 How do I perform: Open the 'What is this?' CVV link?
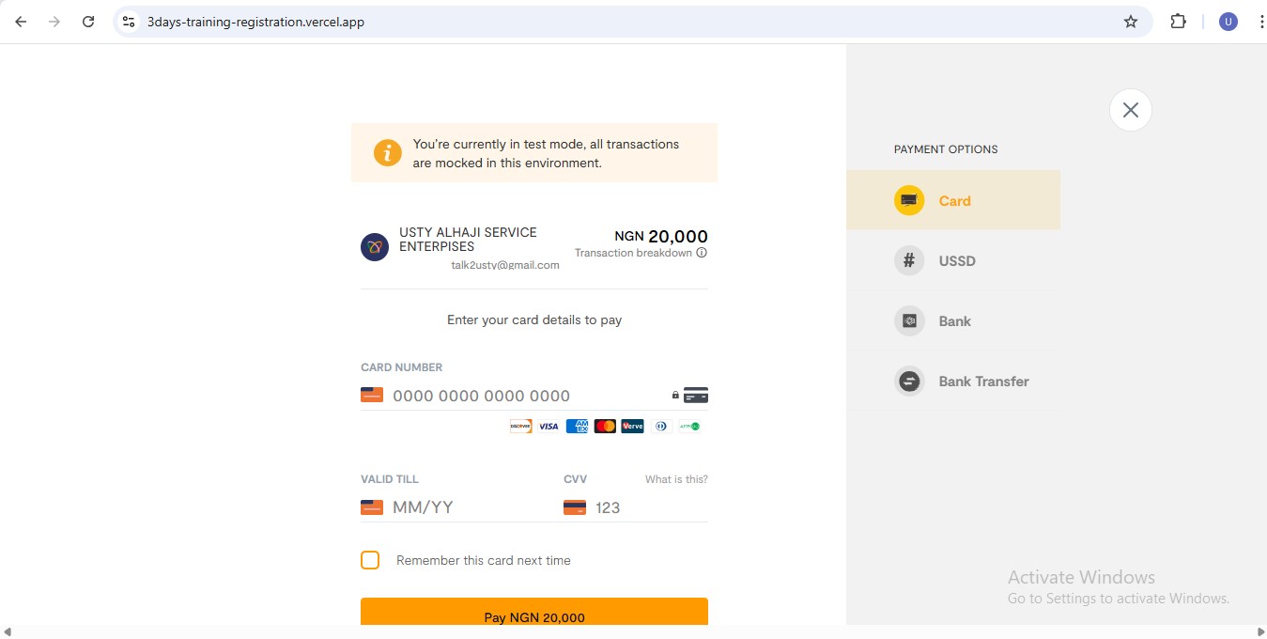(676, 478)
